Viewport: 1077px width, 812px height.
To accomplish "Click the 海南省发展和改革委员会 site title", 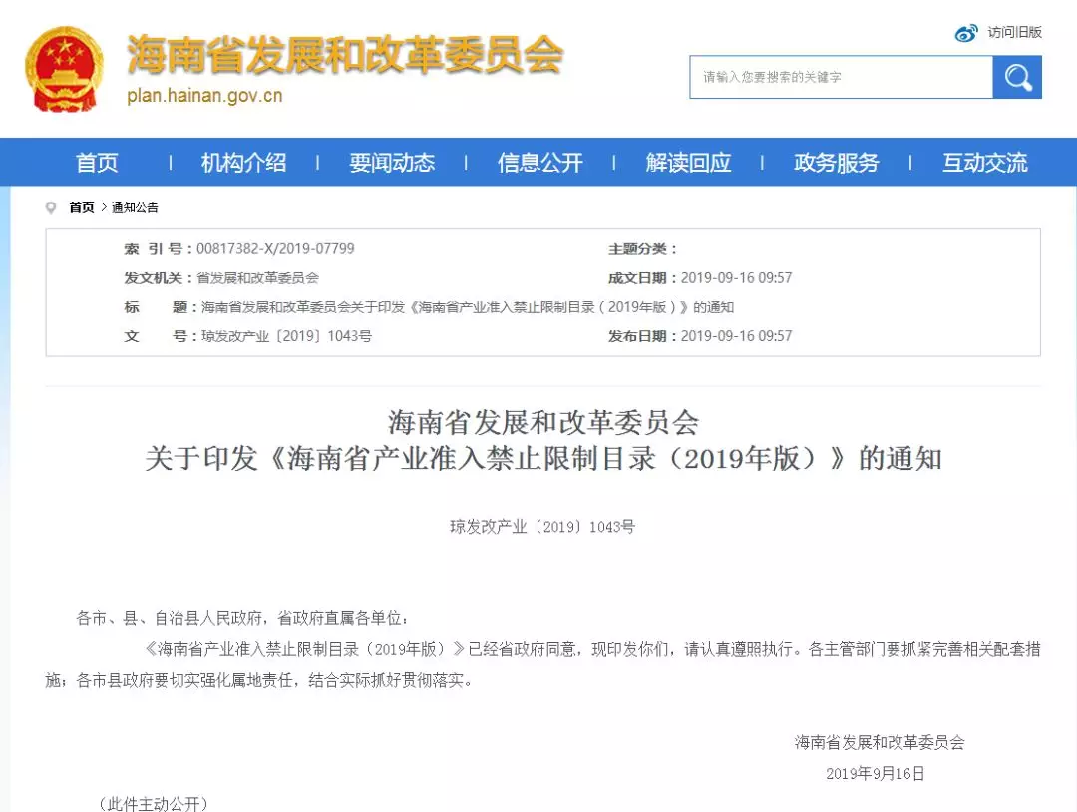I will (344, 55).
